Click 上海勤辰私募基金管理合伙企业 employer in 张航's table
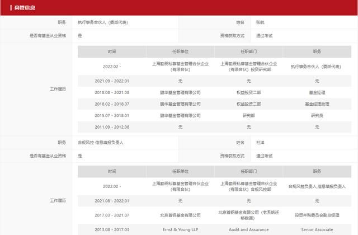This screenshot has height=235, width=358. tap(180, 67)
